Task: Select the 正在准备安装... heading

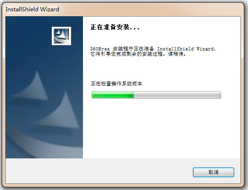Action: click(x=115, y=27)
